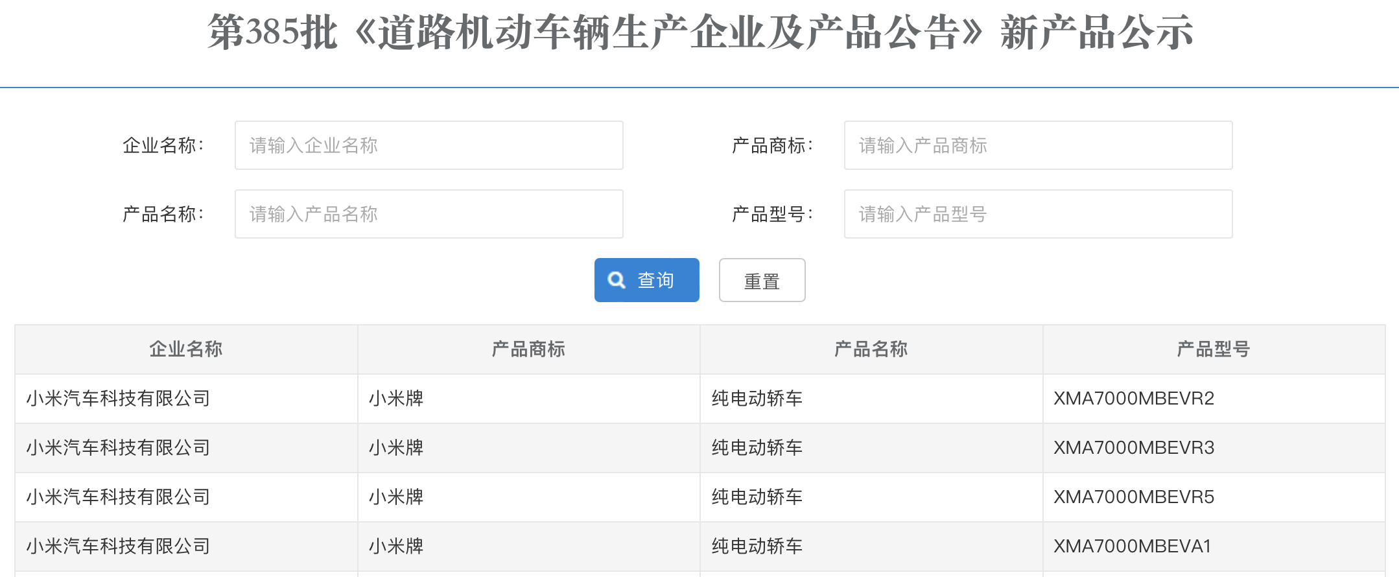Screen dimensions: 1399x577
Task: Click 纯电动轿车 in the third row
Action: point(757,497)
